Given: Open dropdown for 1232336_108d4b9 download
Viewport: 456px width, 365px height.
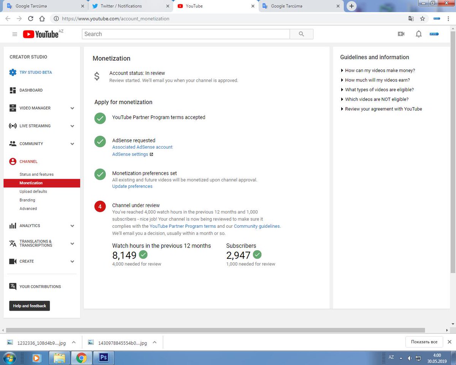Looking at the screenshot, I should click(x=74, y=342).
